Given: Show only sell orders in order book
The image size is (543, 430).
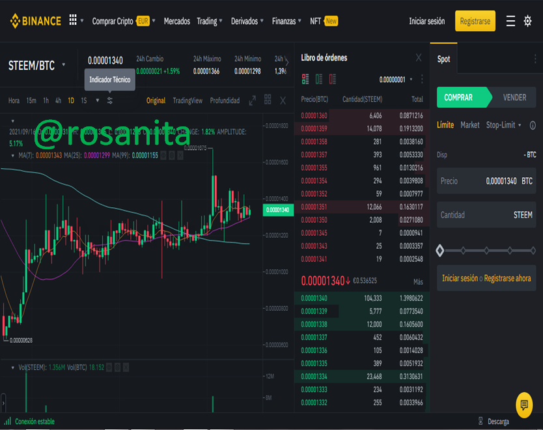Looking at the screenshot, I should click(x=333, y=79).
